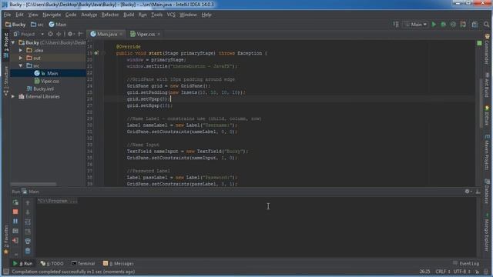This screenshot has height=277, width=493.
Task: Expand External Libraries node
Action: click(13, 96)
